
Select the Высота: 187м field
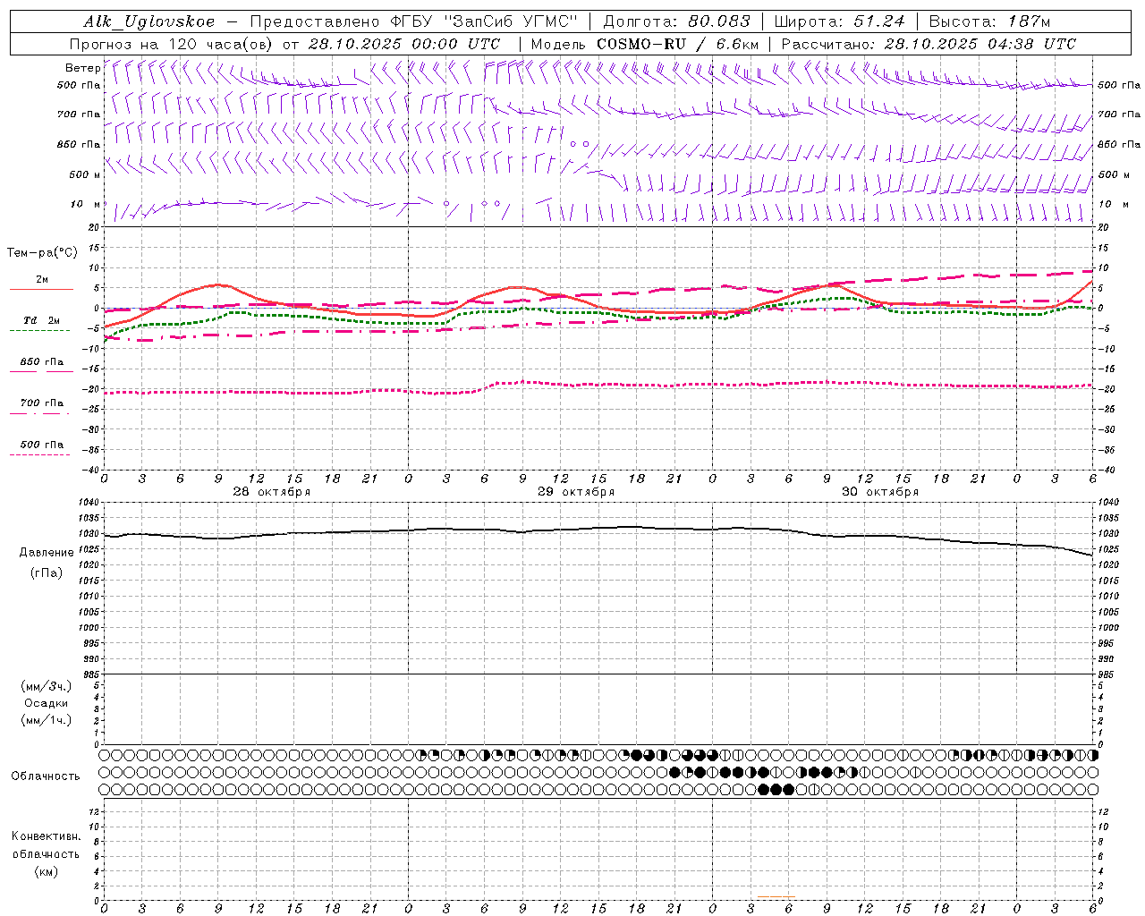[x=989, y=21]
